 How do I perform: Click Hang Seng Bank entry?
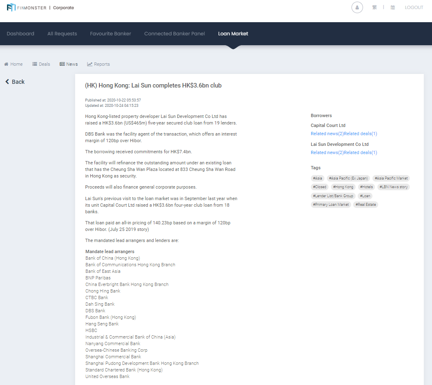pyautogui.click(x=102, y=324)
